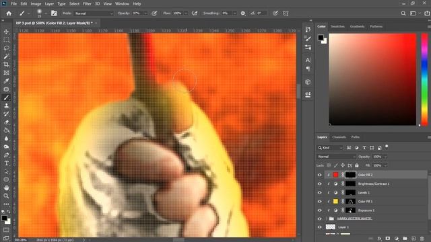This screenshot has height=242, width=431.
Task: Select the Lasso tool
Action: pyautogui.click(x=6, y=48)
